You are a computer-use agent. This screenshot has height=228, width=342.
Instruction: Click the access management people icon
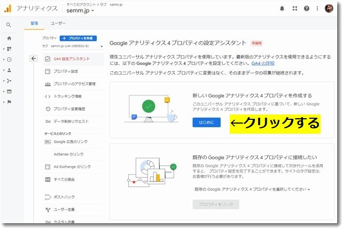coord(48,84)
